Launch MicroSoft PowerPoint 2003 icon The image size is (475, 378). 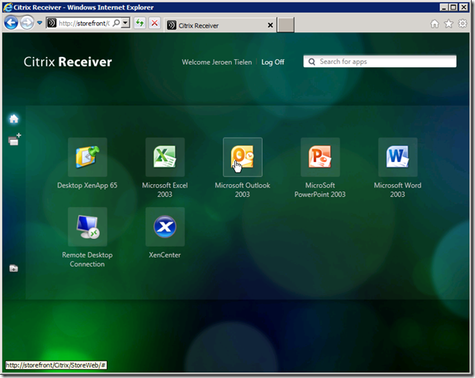click(x=320, y=157)
